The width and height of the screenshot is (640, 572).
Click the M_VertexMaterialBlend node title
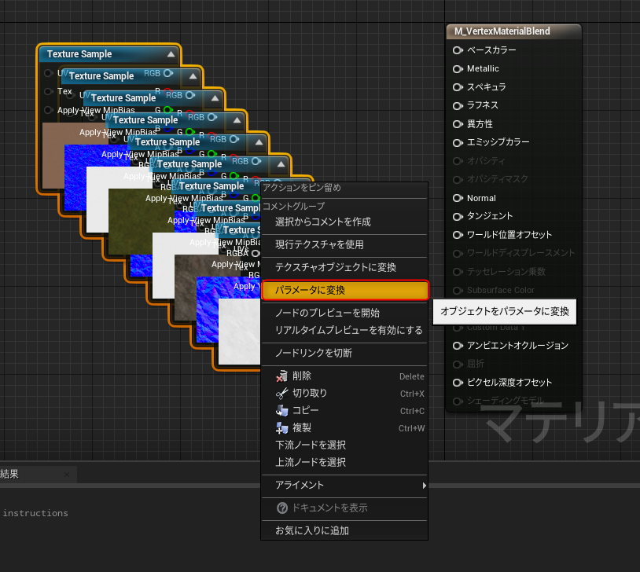pos(502,31)
